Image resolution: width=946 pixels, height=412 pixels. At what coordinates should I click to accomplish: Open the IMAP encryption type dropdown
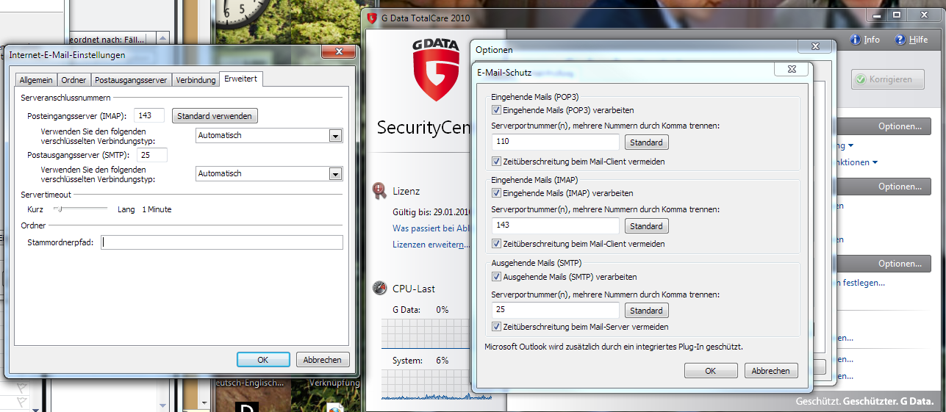pyautogui.click(x=336, y=135)
